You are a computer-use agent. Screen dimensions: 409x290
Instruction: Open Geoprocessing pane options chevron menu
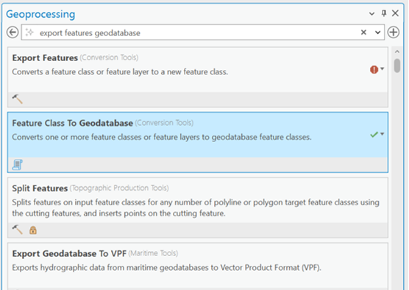pyautogui.click(x=371, y=13)
